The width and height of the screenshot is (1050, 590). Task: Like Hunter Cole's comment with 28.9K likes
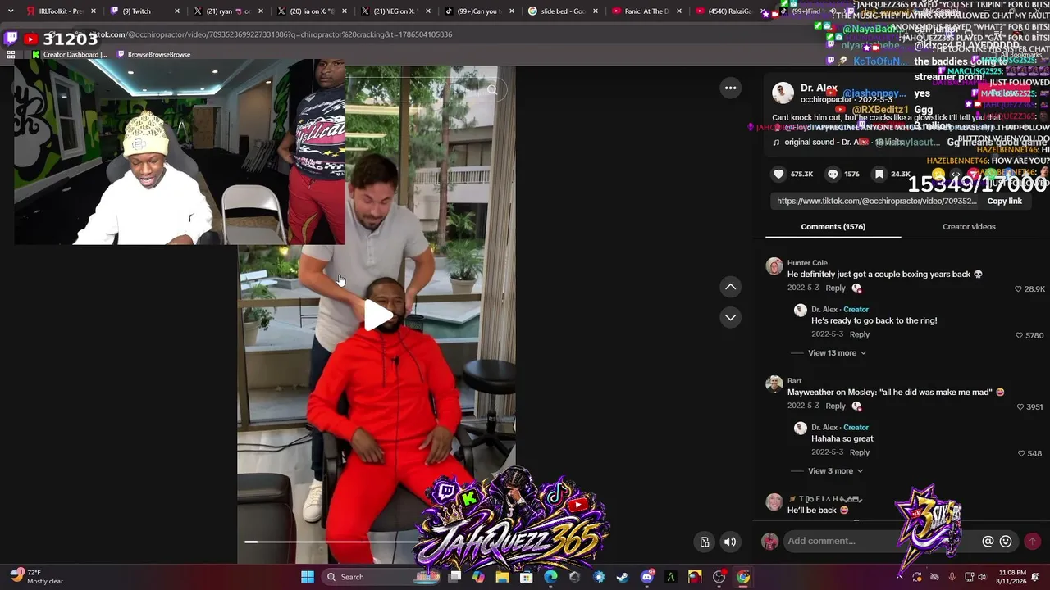click(1019, 289)
